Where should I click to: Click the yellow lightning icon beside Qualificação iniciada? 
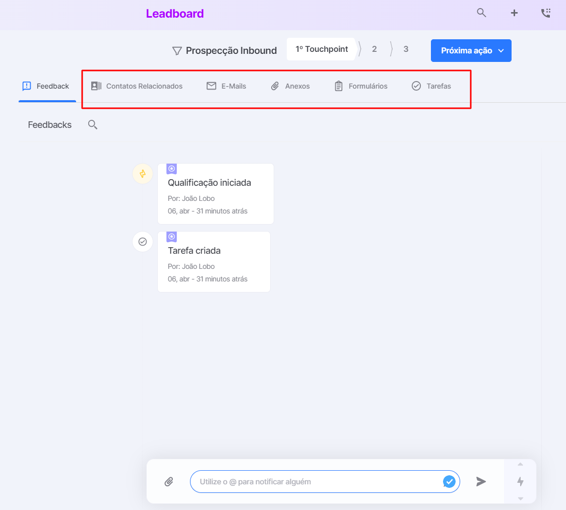click(143, 174)
